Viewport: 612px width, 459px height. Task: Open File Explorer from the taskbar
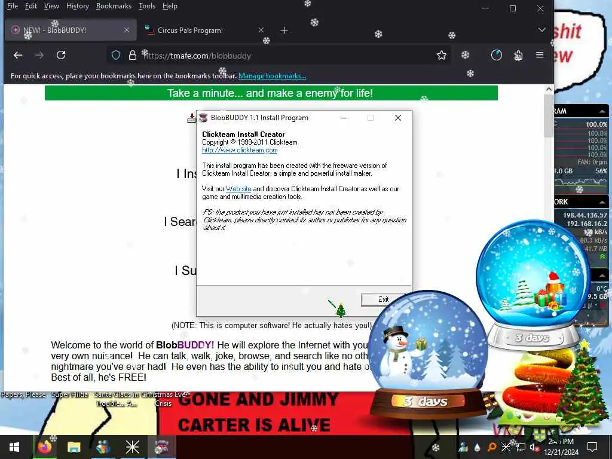pyautogui.click(x=74, y=447)
